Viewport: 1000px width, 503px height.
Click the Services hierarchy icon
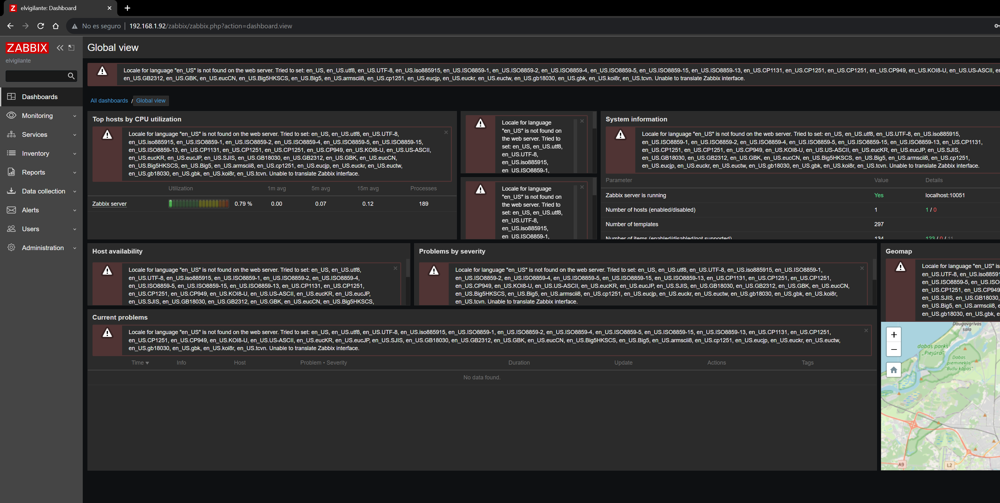11,134
